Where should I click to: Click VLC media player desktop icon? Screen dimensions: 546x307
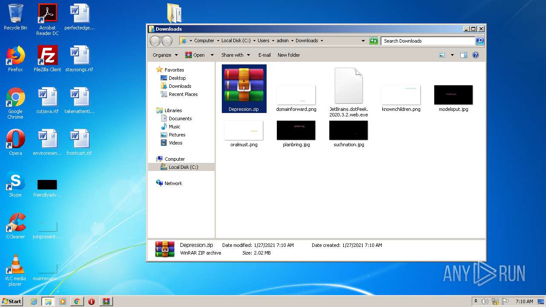(15, 270)
